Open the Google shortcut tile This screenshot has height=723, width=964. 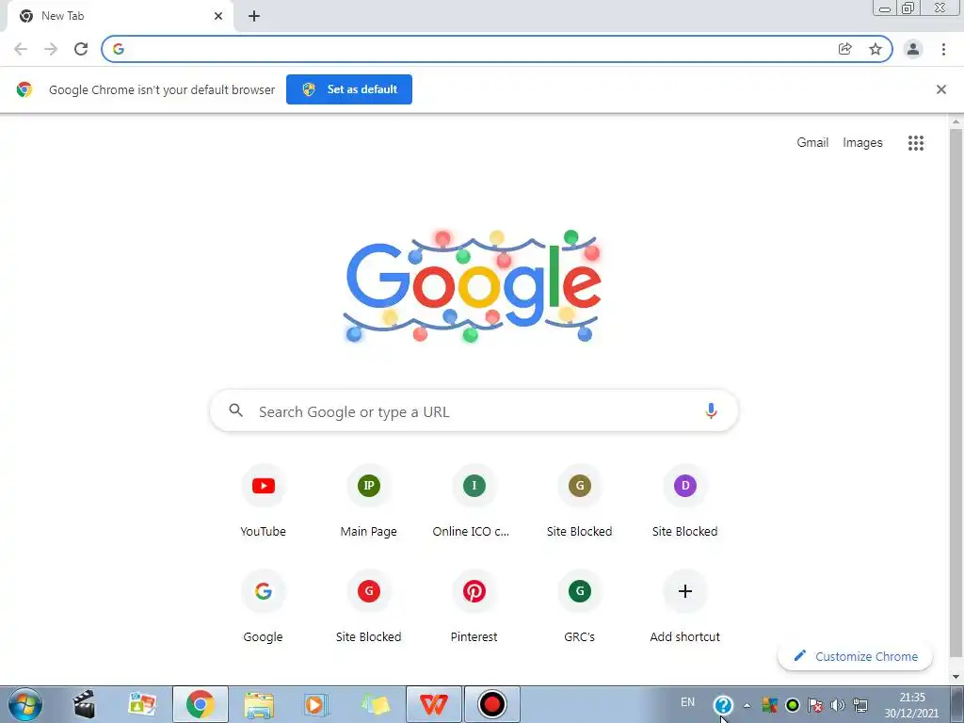click(264, 607)
